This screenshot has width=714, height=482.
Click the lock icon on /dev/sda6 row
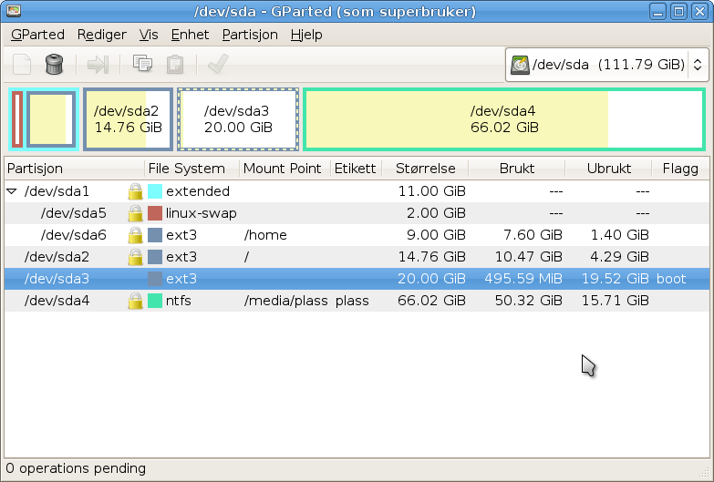pyautogui.click(x=135, y=235)
